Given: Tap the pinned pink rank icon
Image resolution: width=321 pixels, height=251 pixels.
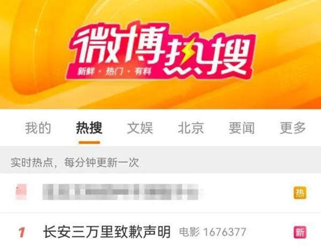Looking at the screenshot, I should pyautogui.click(x=21, y=192).
